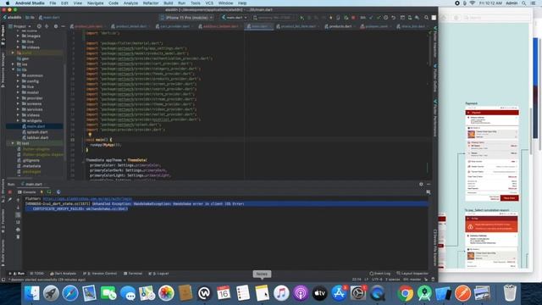Click the red Stop button in toolbar
542x305 pixels.
(353, 18)
